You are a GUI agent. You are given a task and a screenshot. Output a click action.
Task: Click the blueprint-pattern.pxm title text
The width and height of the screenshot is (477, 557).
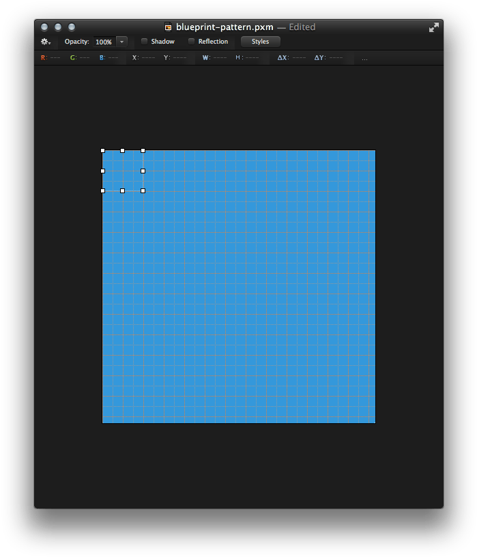(x=225, y=27)
